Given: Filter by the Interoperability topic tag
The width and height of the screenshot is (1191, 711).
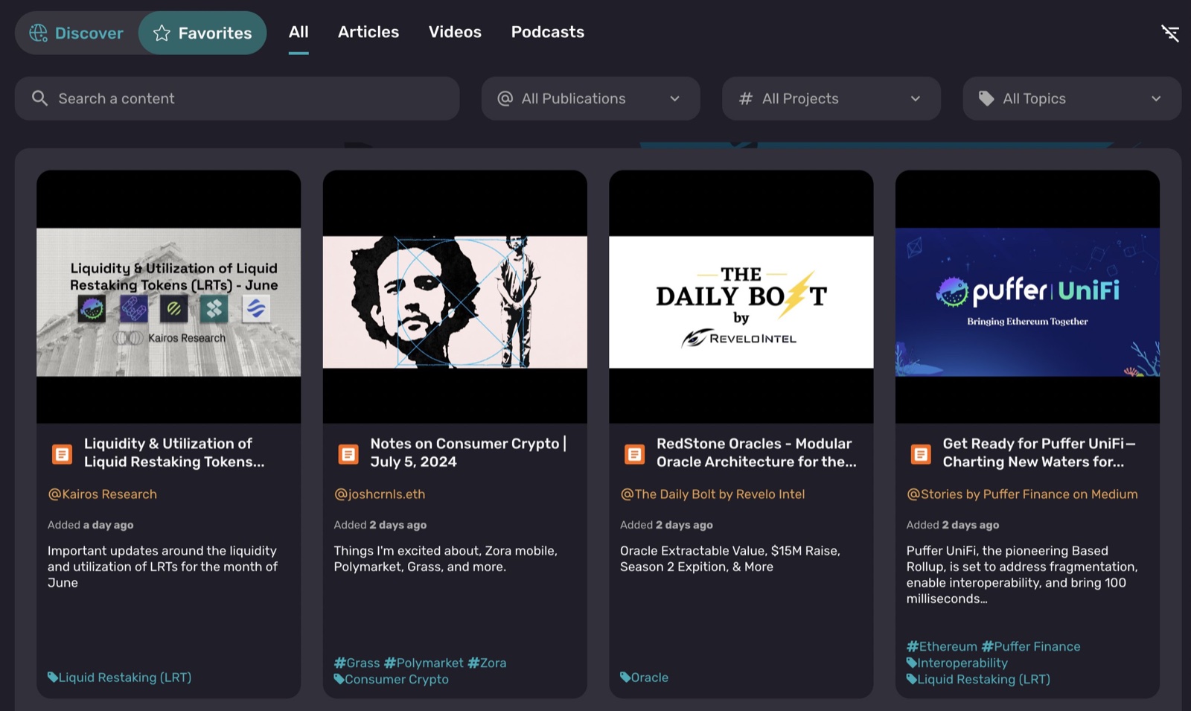Looking at the screenshot, I should click(x=957, y=663).
